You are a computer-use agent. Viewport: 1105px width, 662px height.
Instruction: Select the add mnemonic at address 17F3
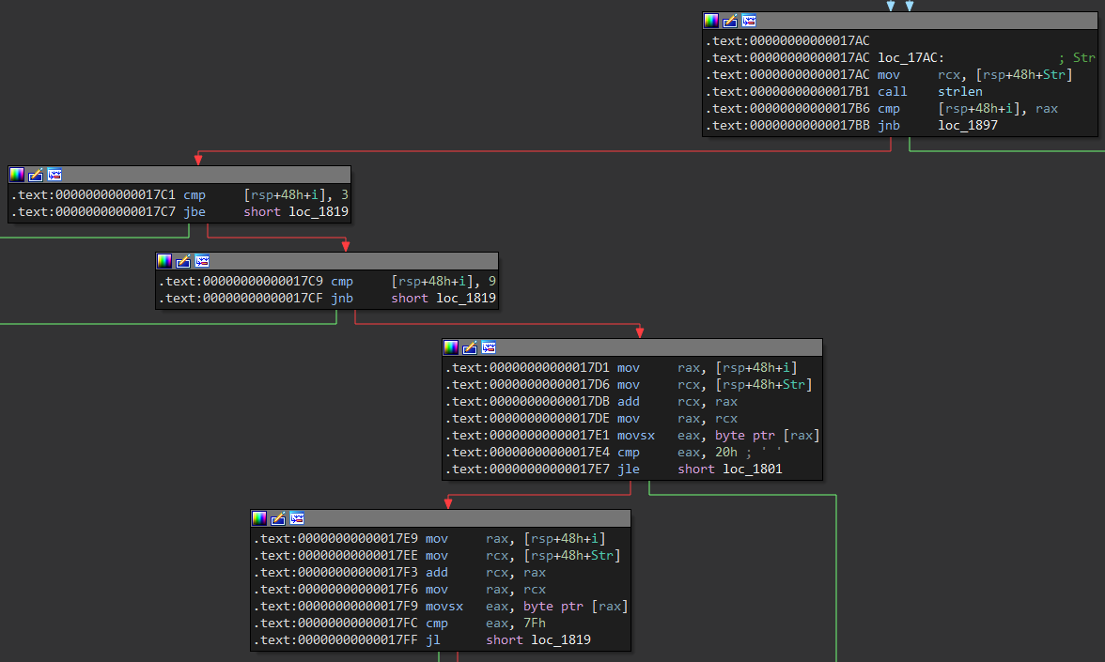(x=436, y=573)
